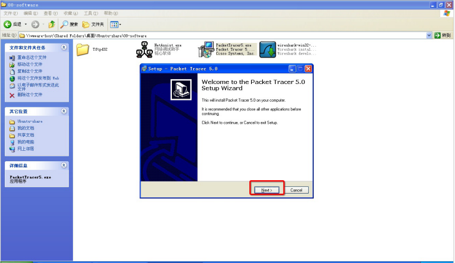Image resolution: width=455 pixels, height=263 pixels.
Task: Click the wizard computer installer image
Action: coord(181,90)
